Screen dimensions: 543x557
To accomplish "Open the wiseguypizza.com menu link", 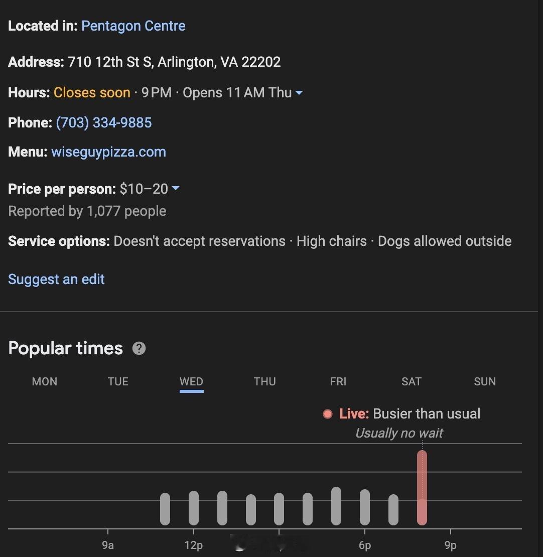I will pos(108,152).
